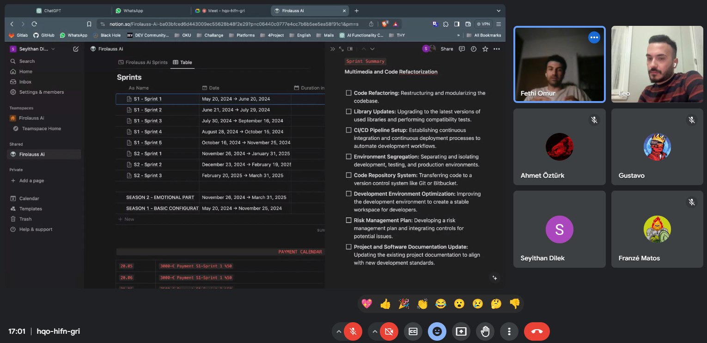
Task: Open the emoji reactions button in Meet bar
Action: pyautogui.click(x=437, y=331)
